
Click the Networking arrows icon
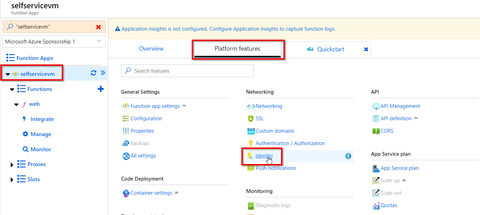click(251, 106)
